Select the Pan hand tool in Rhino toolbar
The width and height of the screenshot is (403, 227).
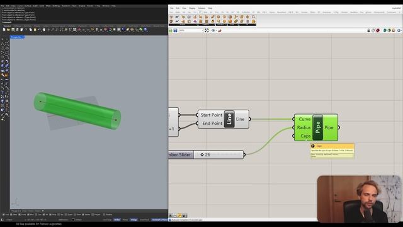(x=44, y=30)
